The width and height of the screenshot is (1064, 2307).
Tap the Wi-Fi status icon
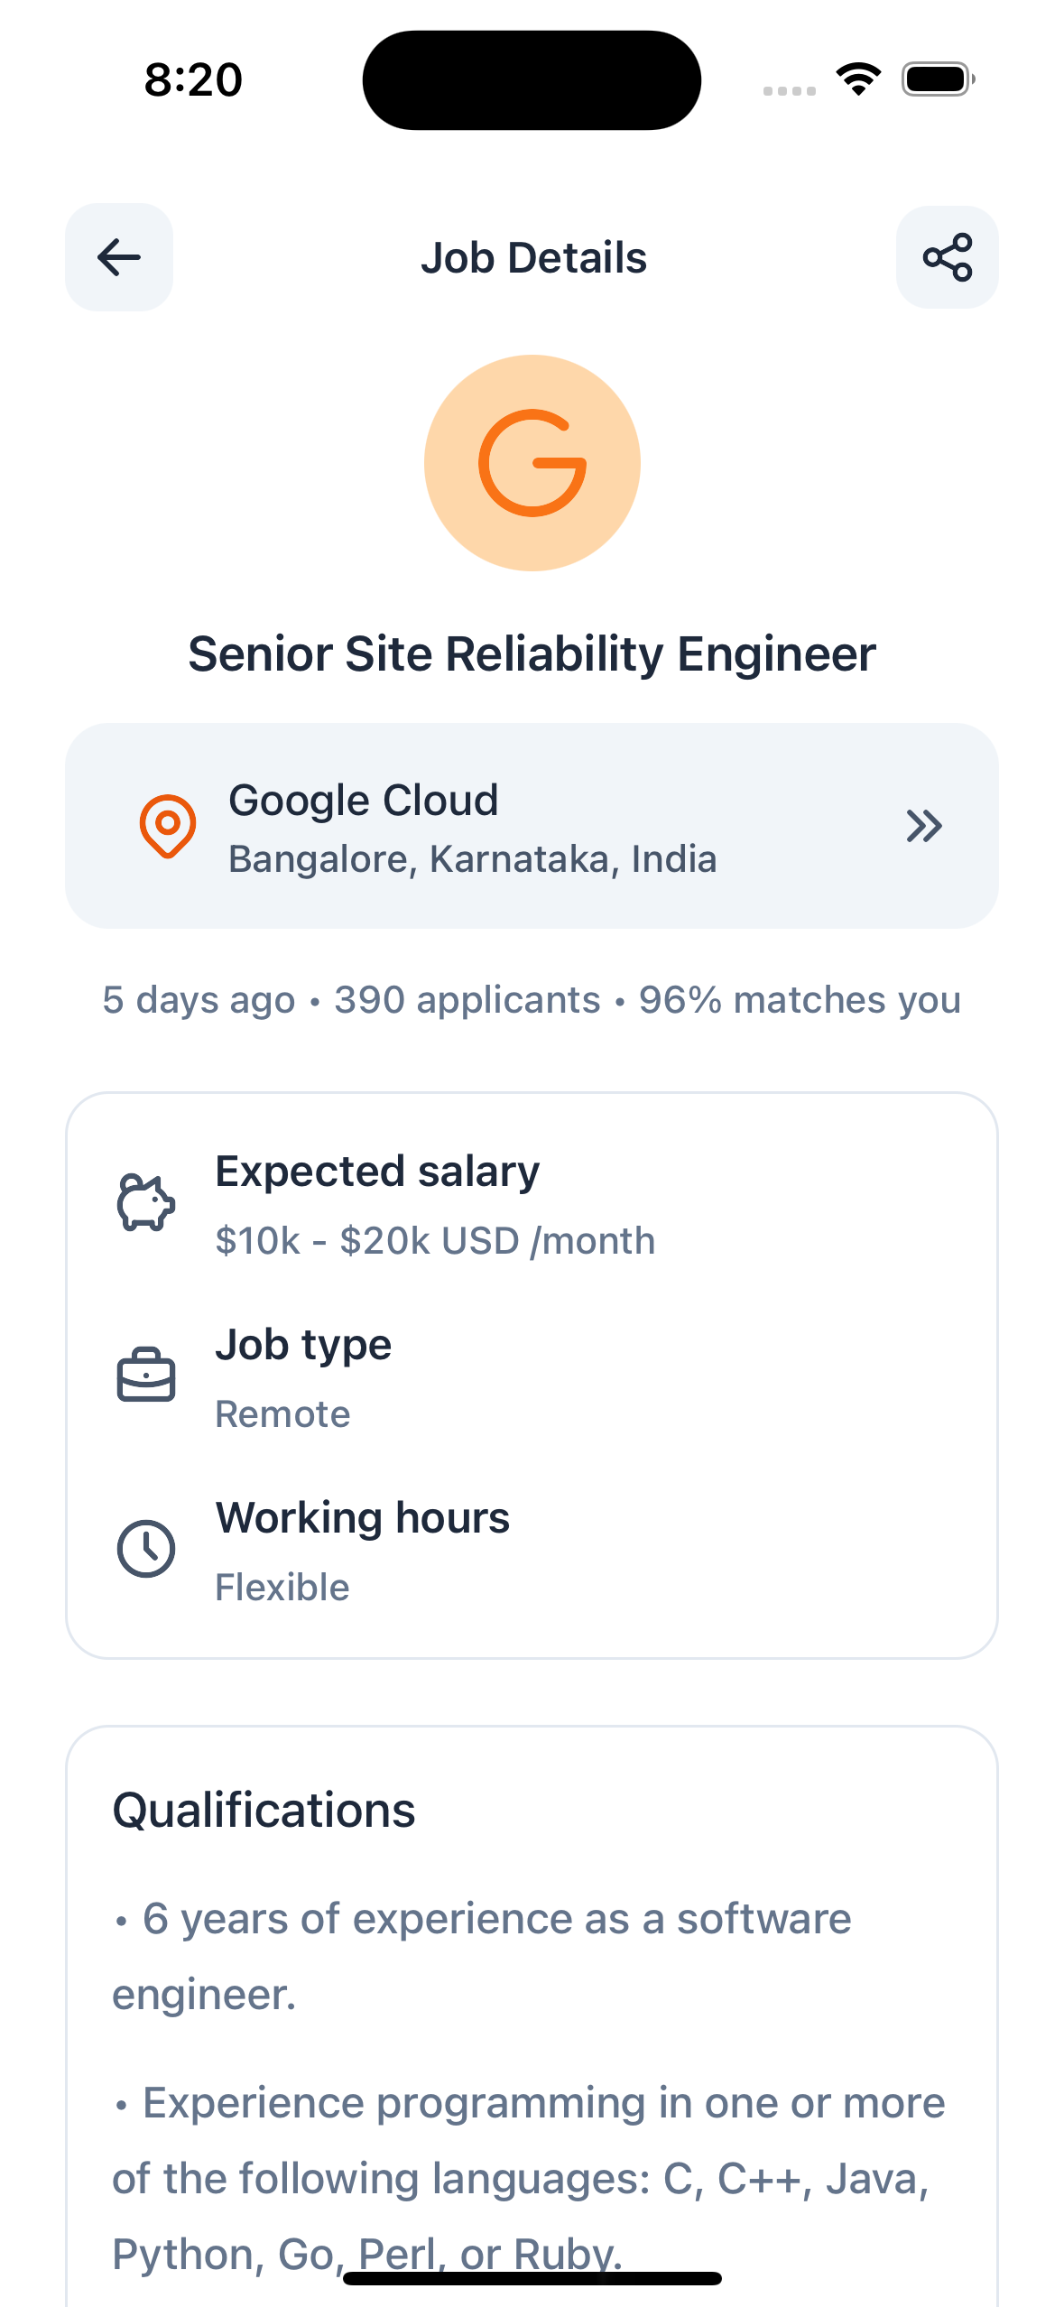858,79
